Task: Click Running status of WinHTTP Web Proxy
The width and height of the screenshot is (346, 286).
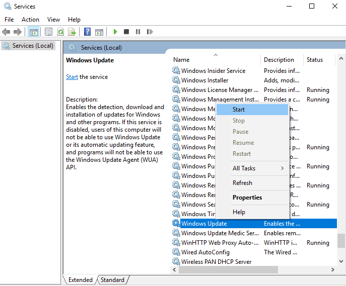Action: [318, 243]
